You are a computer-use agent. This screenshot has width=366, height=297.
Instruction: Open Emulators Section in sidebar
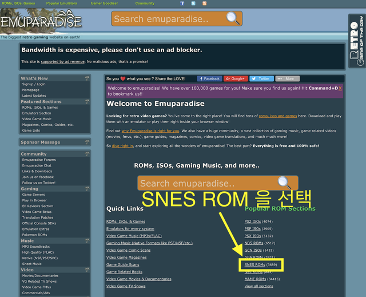point(37,113)
